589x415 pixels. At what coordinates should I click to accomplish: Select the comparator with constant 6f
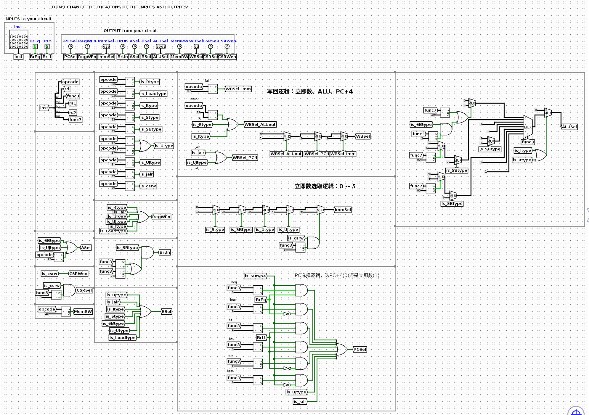pos(130,162)
